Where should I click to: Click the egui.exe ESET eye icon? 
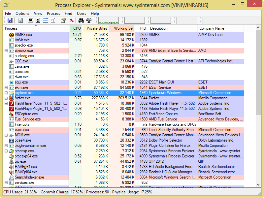click(x=12, y=82)
